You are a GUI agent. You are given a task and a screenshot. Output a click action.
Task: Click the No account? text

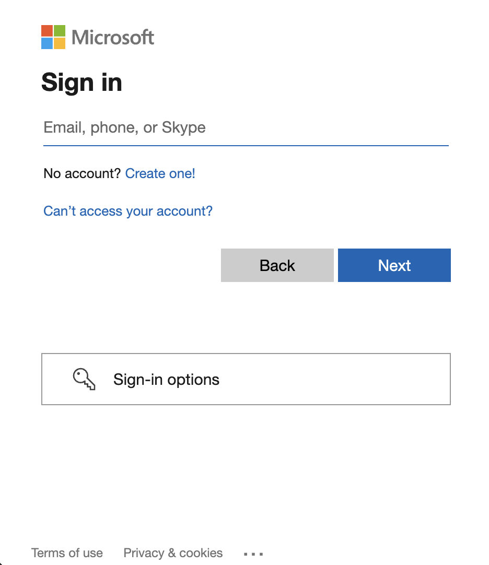pos(82,174)
